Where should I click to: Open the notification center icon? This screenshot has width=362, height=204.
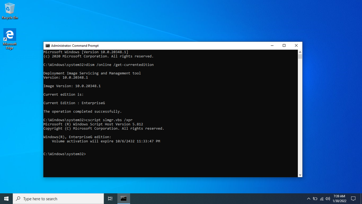[x=353, y=199]
